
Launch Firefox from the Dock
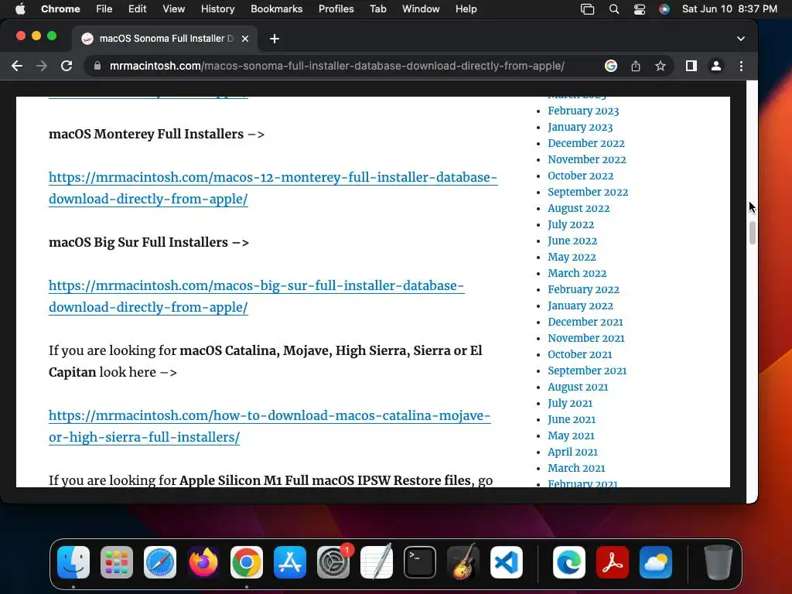click(x=203, y=562)
